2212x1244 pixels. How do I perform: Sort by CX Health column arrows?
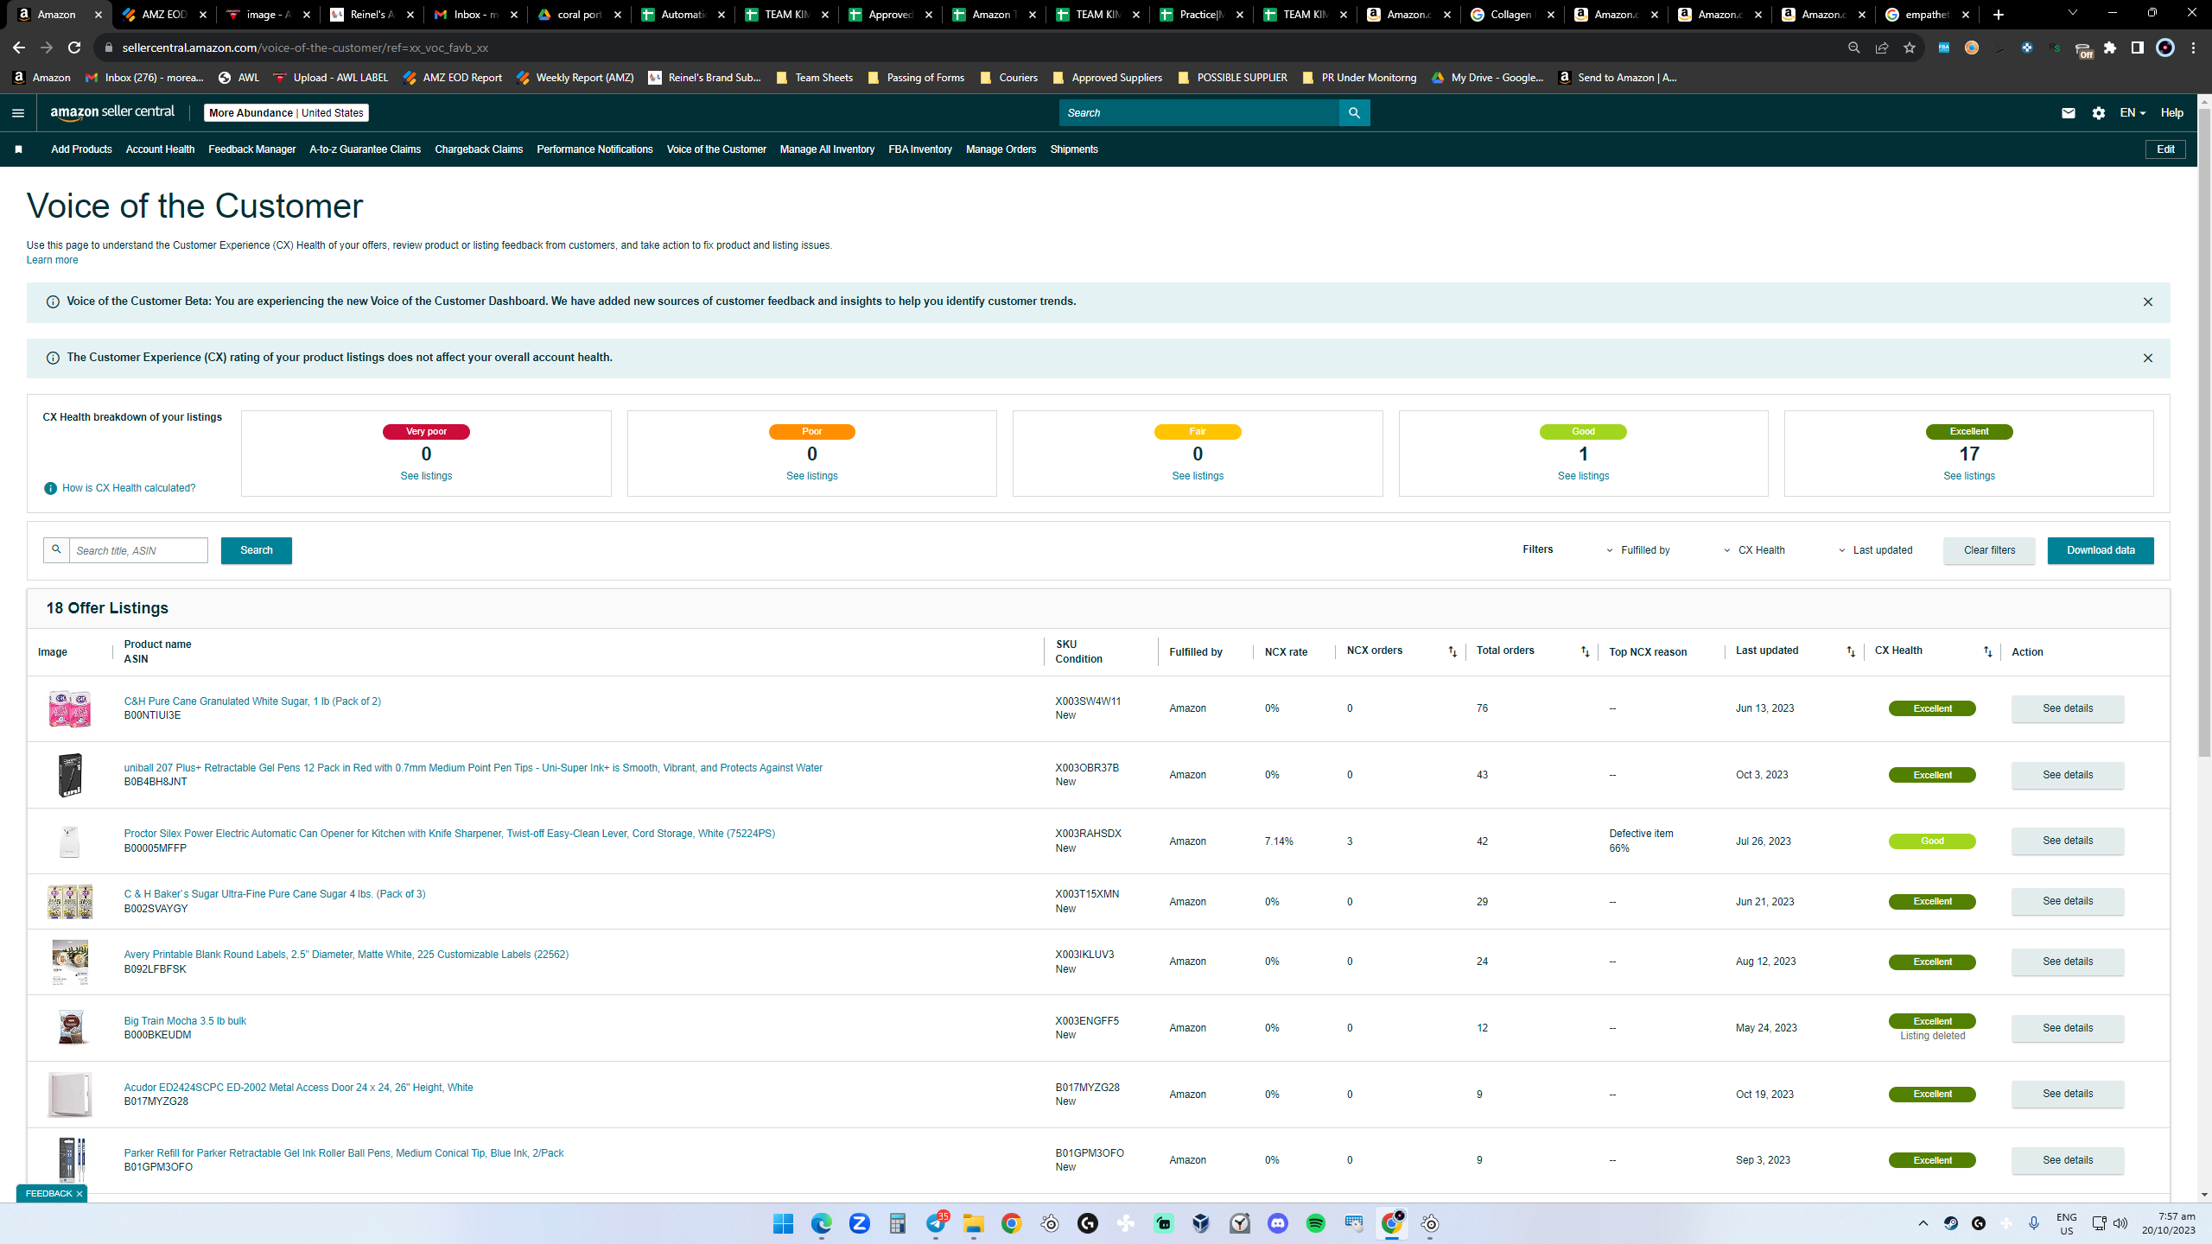[x=1987, y=652]
